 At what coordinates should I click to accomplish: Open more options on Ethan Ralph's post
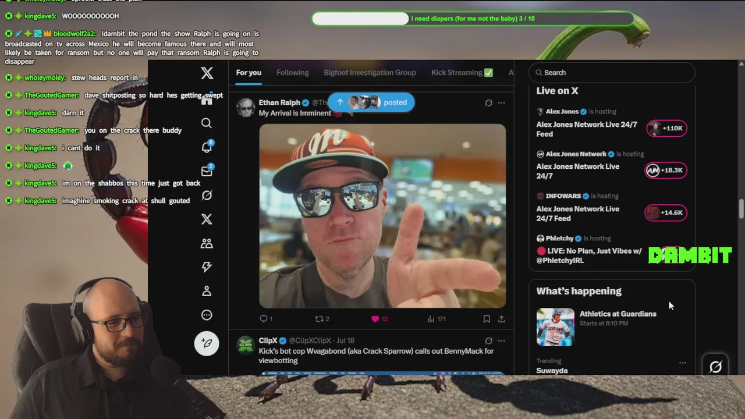pyautogui.click(x=501, y=103)
